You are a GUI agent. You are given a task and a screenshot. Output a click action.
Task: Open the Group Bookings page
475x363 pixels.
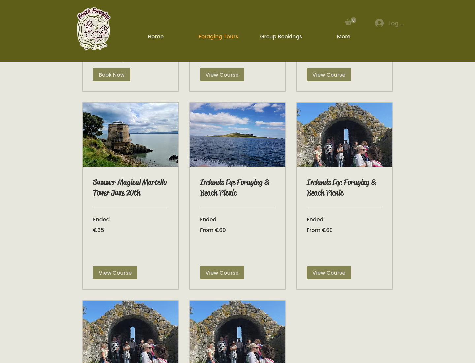click(x=281, y=36)
